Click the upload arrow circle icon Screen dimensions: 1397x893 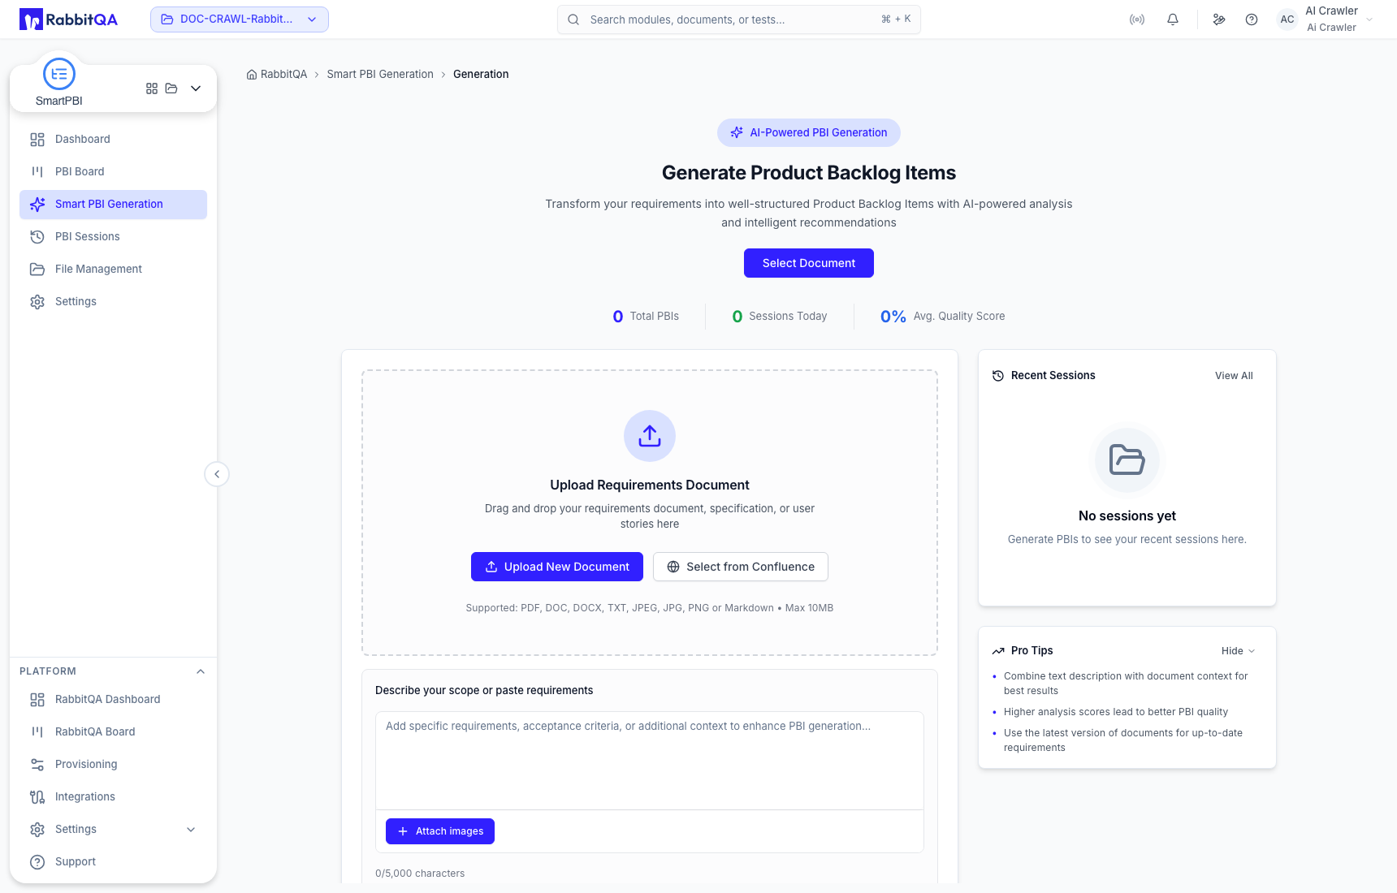point(650,436)
